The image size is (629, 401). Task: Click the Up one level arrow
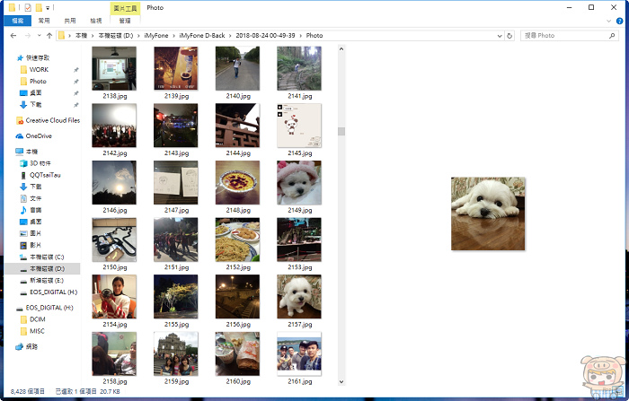point(47,36)
